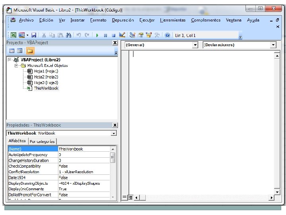286x215 pixels.
Task: Click the properties list scrollbar thumb
Action: point(112,157)
